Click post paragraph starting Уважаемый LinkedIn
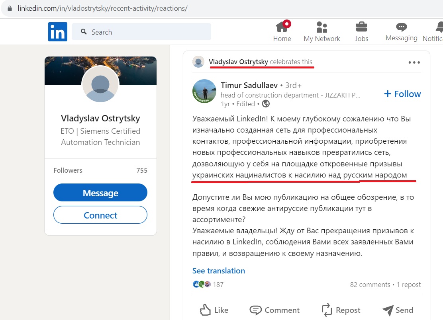 pyautogui.click(x=302, y=147)
